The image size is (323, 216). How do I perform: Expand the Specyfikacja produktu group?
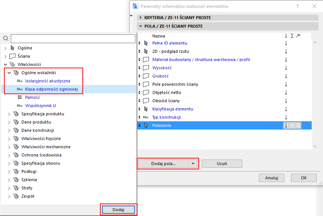pos(9,114)
